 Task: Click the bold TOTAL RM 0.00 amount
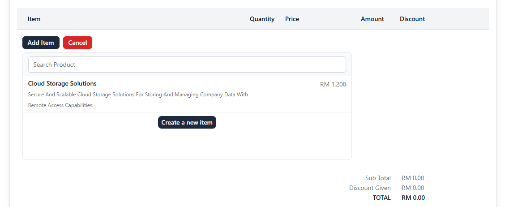click(413, 198)
